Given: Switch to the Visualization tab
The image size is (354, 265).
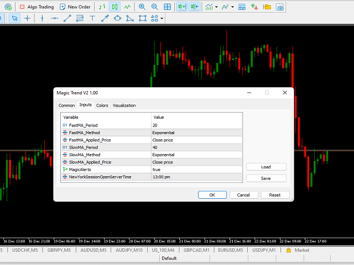Looking at the screenshot, I should (124, 105).
